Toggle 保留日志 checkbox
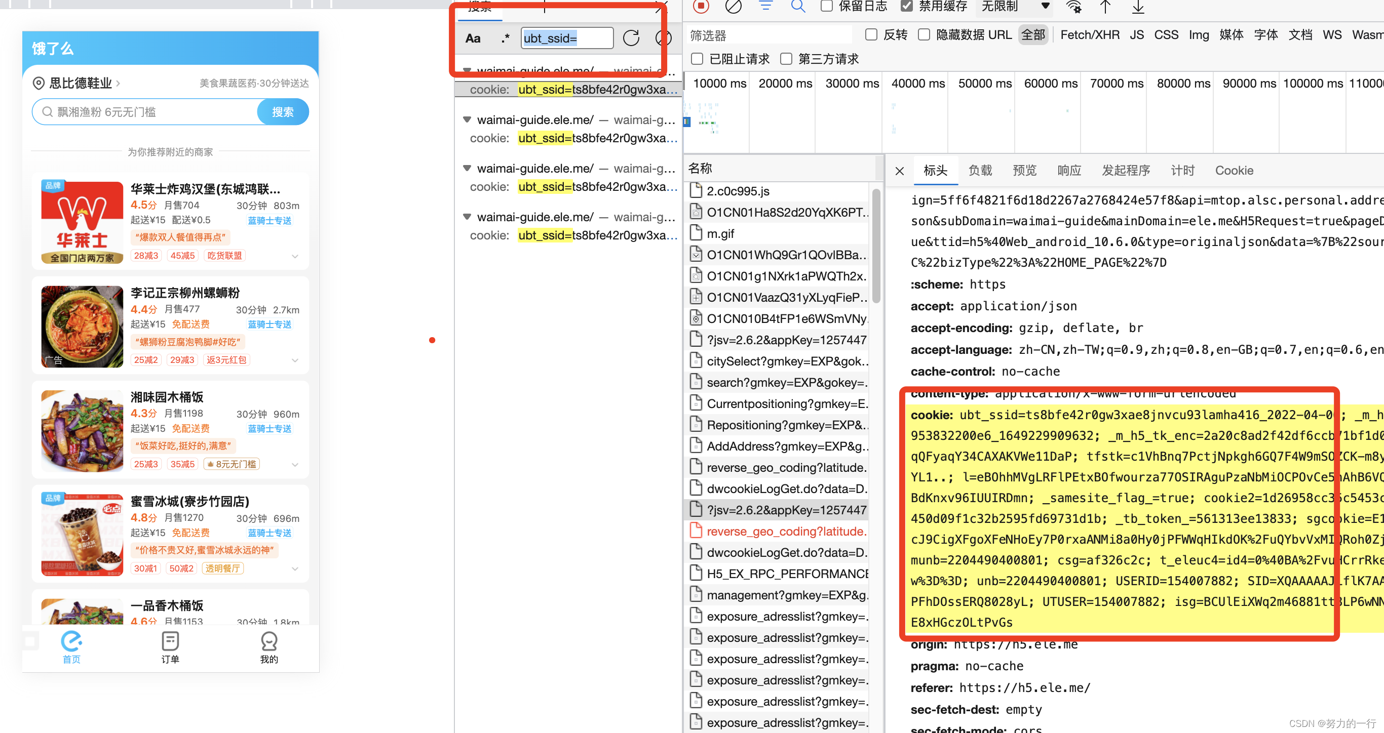Viewport: 1384px width, 733px height. [827, 6]
